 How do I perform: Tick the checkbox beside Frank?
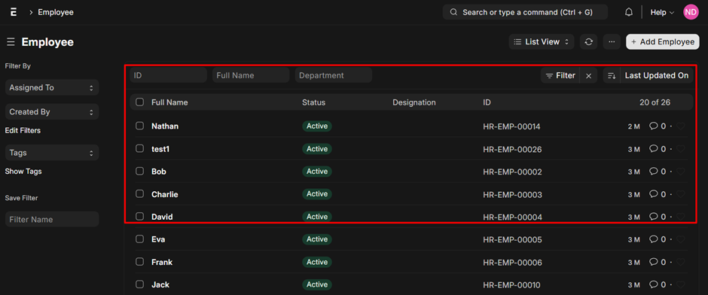click(140, 262)
